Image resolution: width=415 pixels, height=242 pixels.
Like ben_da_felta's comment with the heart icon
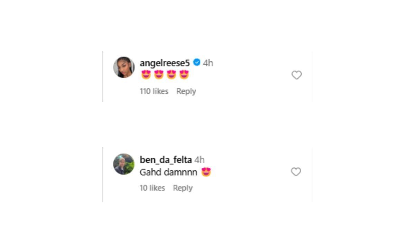click(296, 172)
